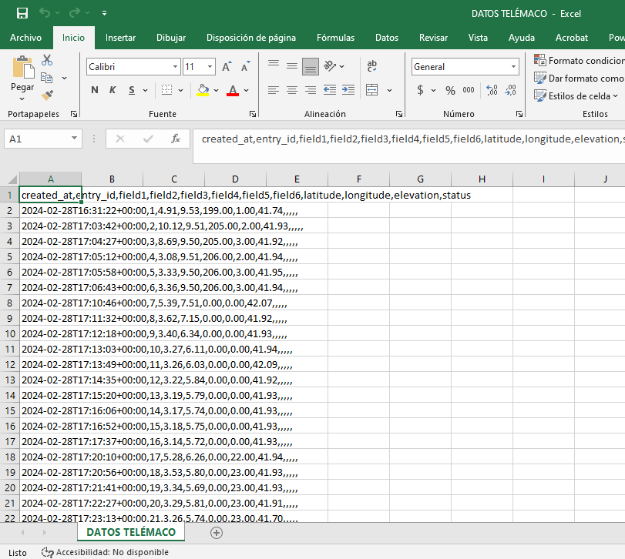The image size is (625, 559).
Task: Click Accesibilidad: No disponible status
Action: [x=105, y=552]
